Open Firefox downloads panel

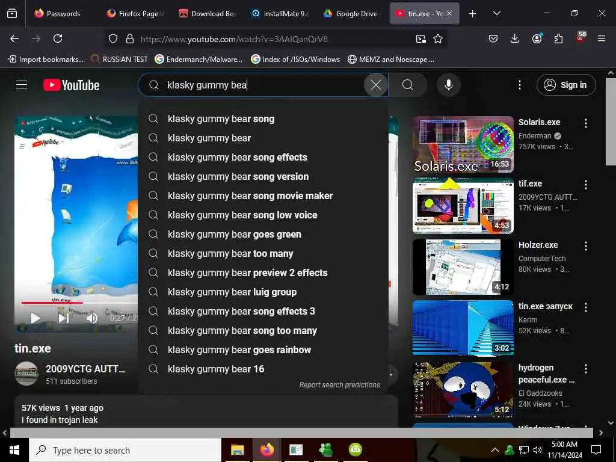pos(515,38)
